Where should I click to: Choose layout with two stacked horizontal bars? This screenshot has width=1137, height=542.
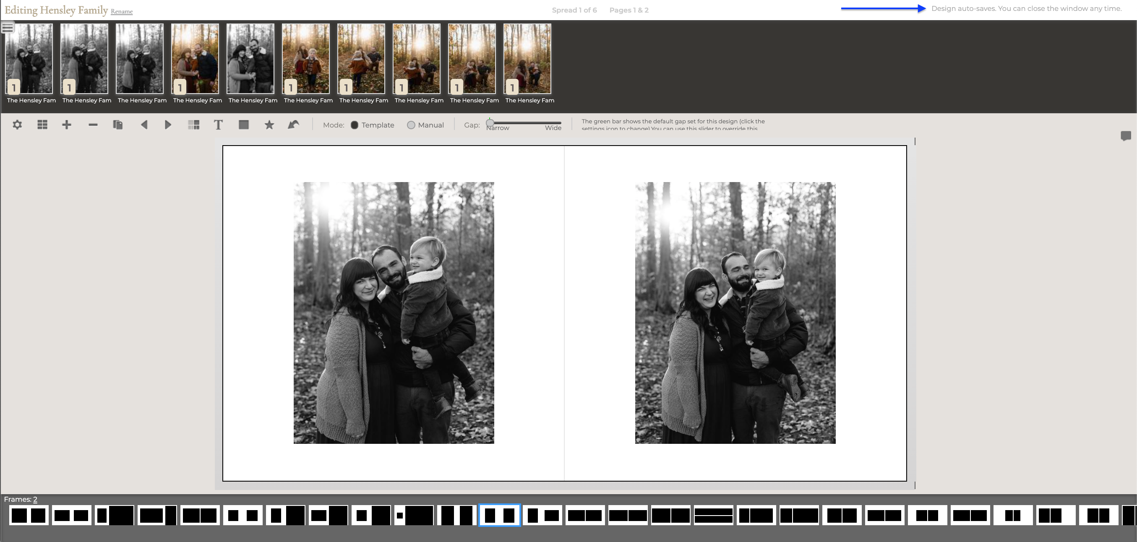(x=714, y=515)
